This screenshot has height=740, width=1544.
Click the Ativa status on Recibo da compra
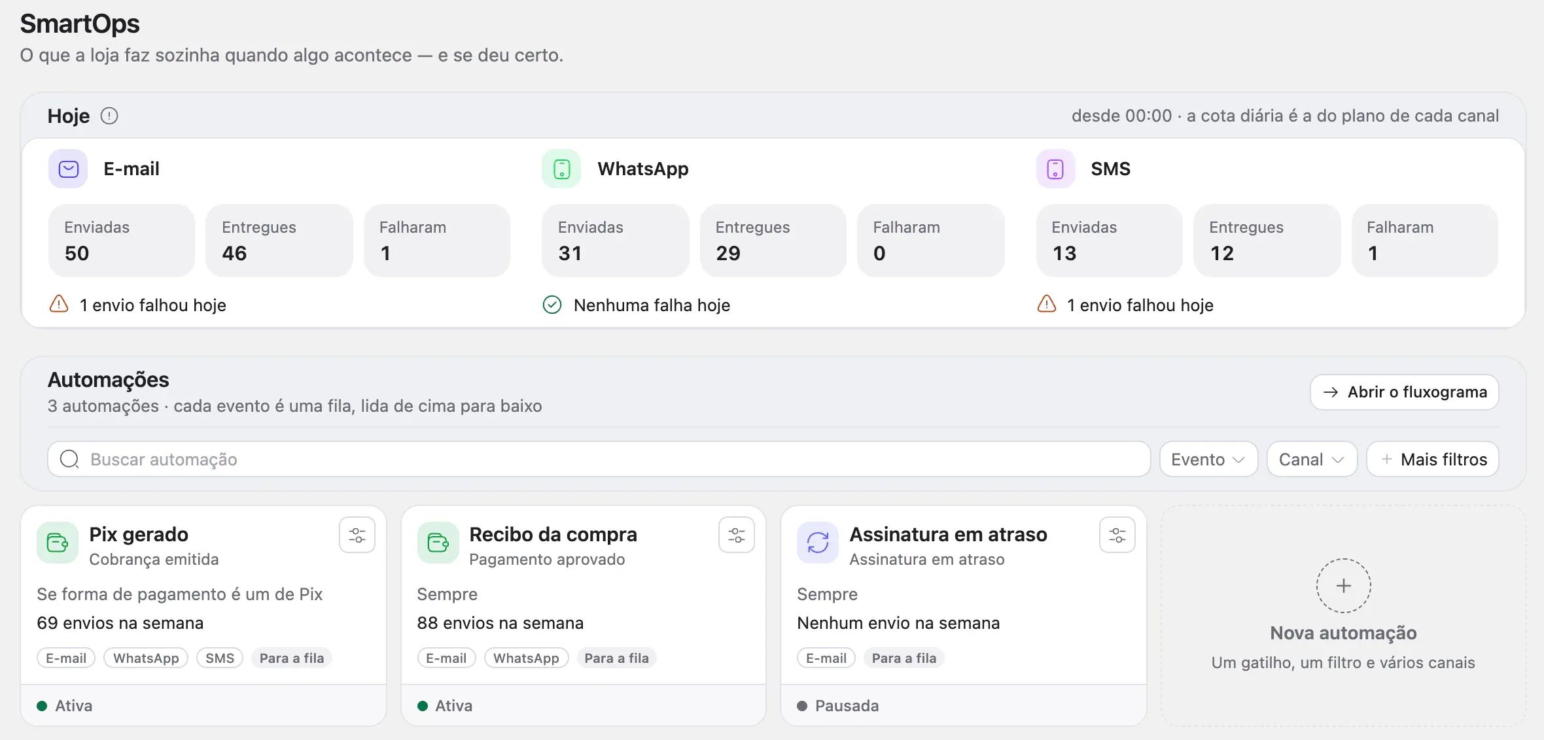click(445, 706)
